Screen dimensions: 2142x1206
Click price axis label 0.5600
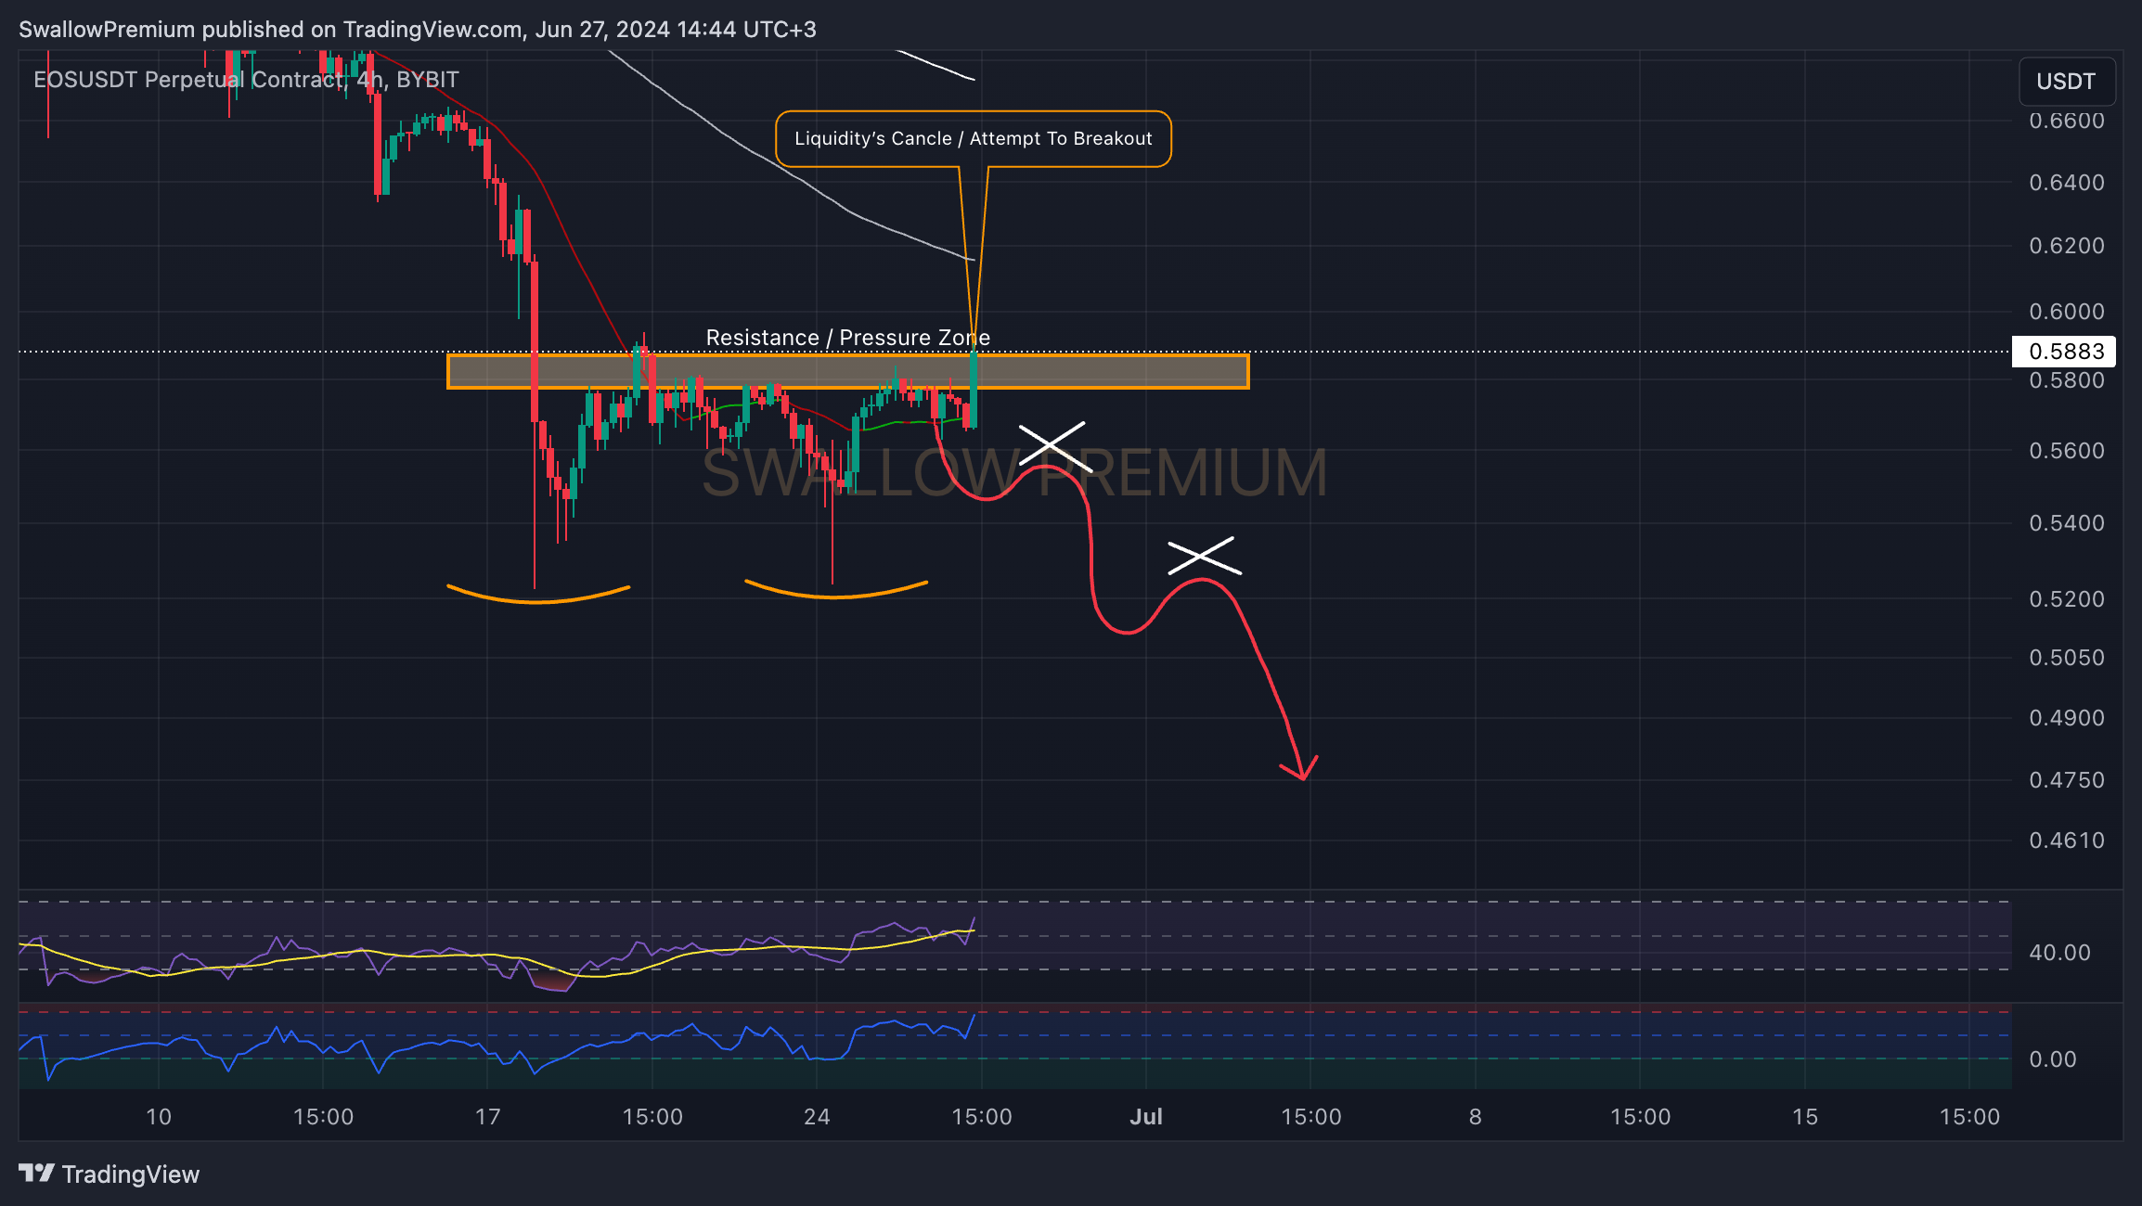[2067, 451]
